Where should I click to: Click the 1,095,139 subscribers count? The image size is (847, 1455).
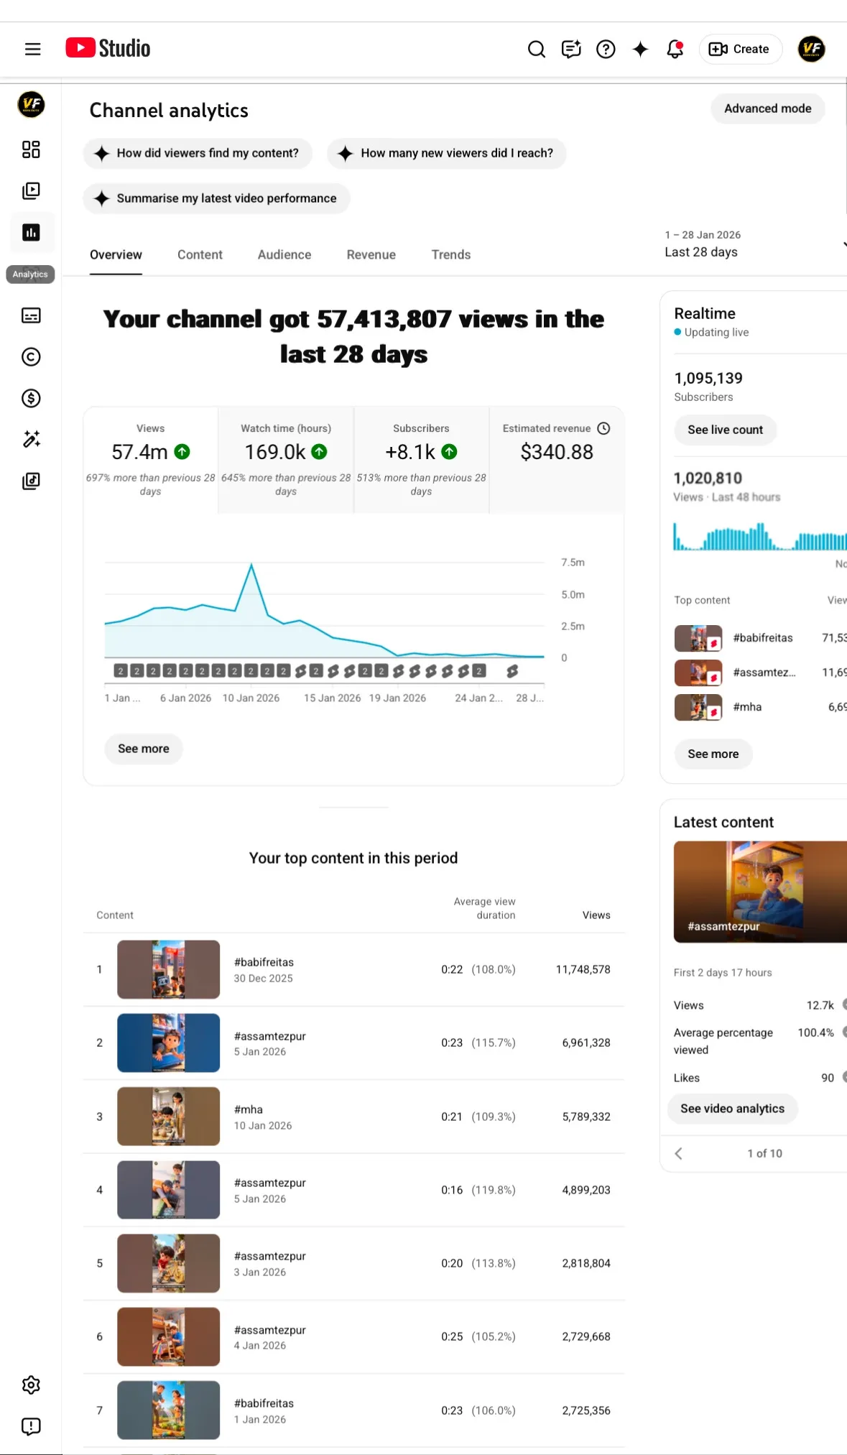(708, 378)
